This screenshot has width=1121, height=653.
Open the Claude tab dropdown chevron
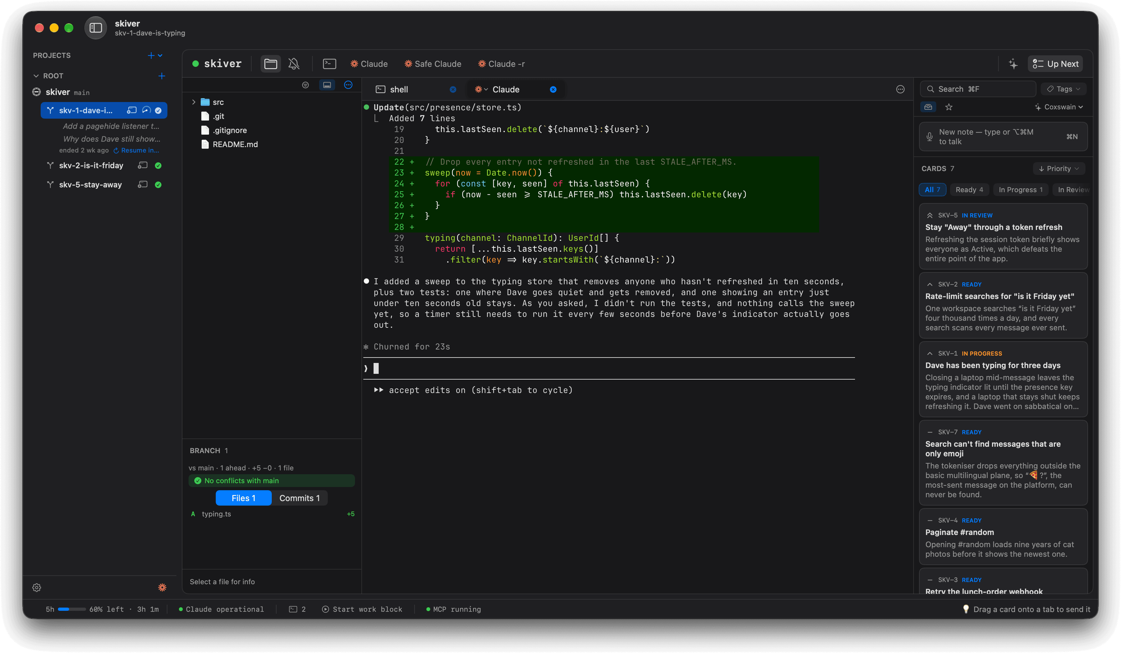pyautogui.click(x=486, y=89)
